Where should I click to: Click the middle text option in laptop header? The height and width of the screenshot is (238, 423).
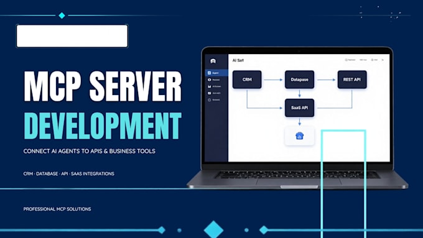coord(363,60)
